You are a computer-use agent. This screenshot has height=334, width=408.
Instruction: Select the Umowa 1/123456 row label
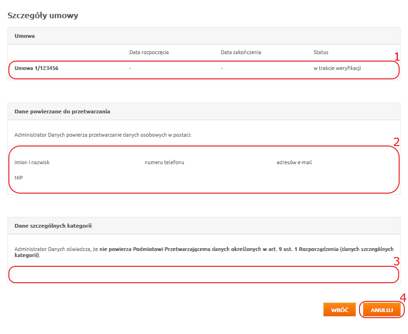coord(36,69)
